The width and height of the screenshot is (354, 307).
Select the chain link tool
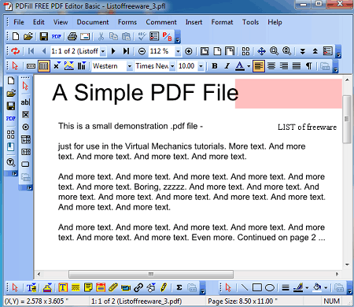pos(138,287)
